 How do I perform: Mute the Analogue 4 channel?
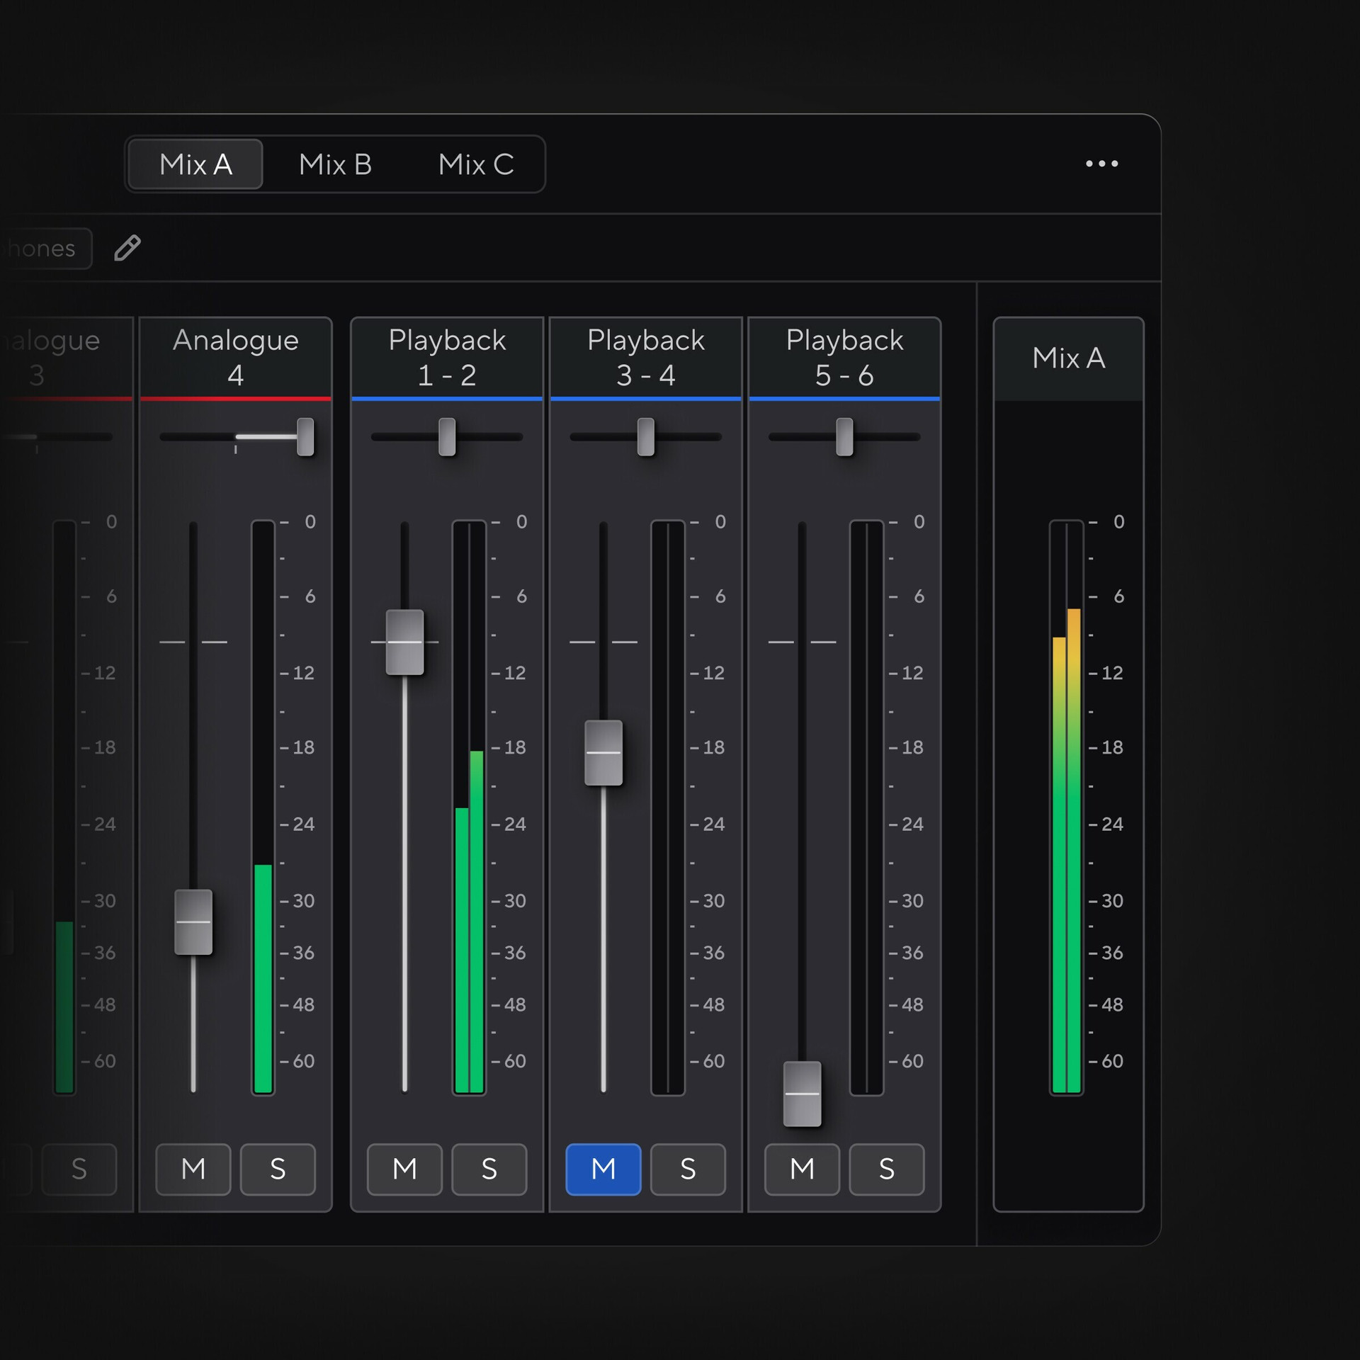pyautogui.click(x=193, y=1169)
